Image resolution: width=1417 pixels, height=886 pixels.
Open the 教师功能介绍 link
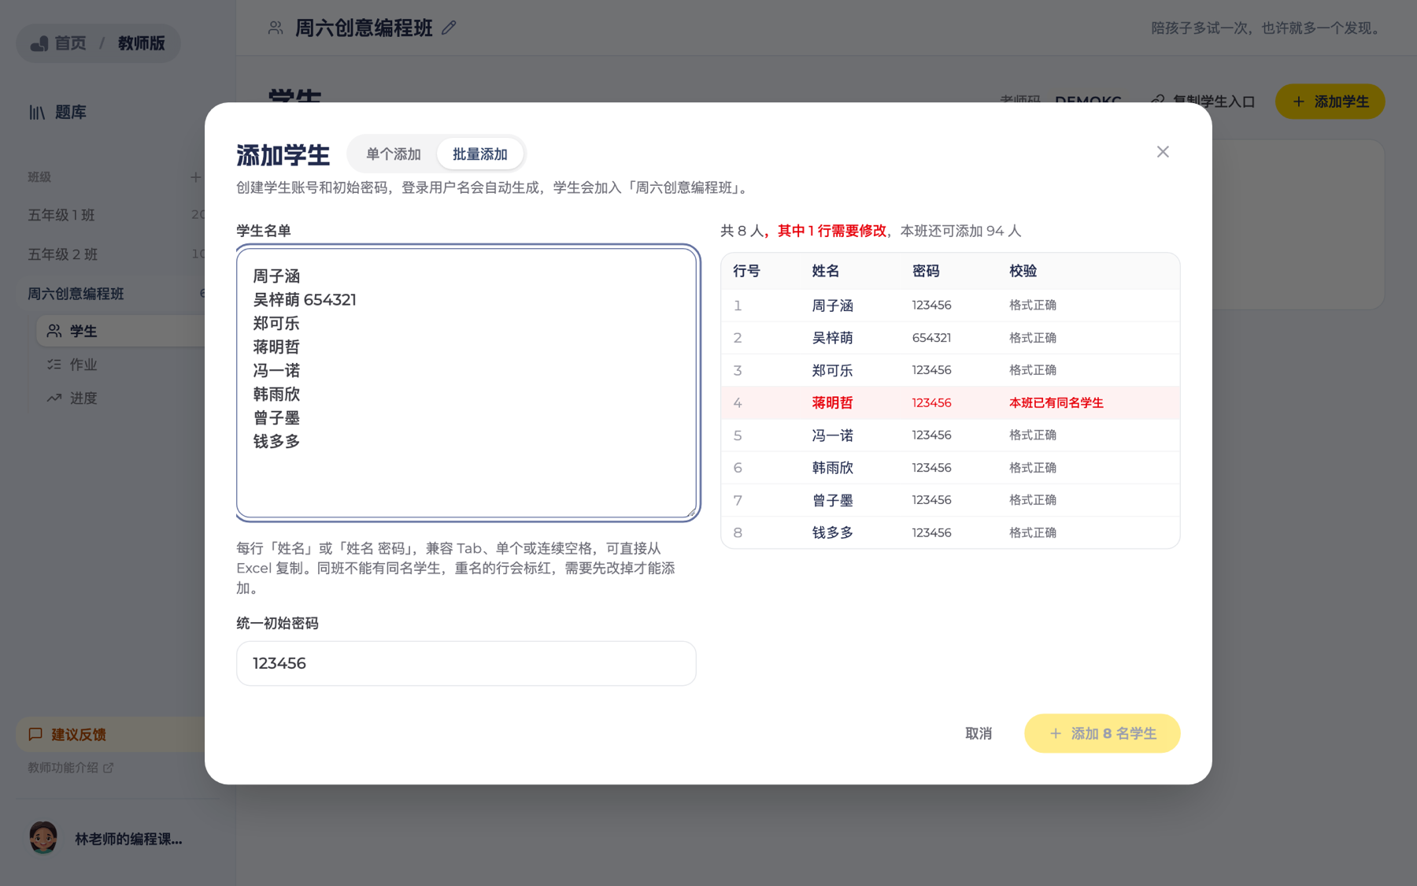tap(70, 768)
